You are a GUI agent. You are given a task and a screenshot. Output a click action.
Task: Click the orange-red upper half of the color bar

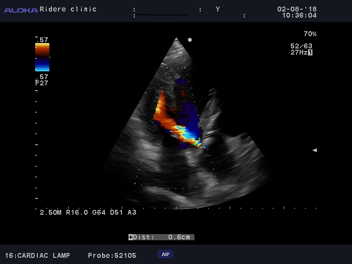click(42, 49)
